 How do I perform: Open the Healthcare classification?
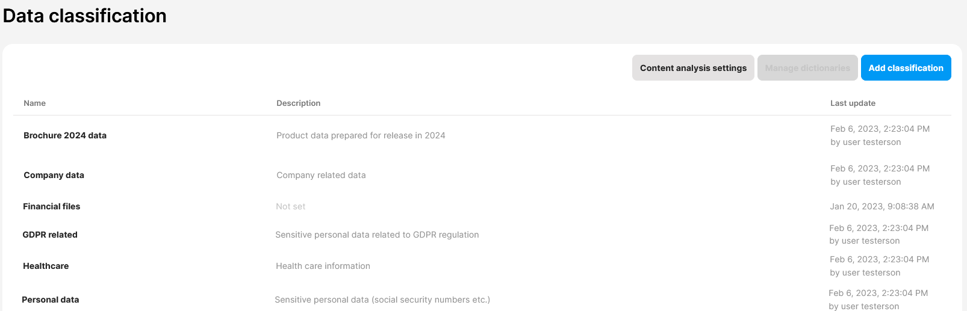coord(46,266)
